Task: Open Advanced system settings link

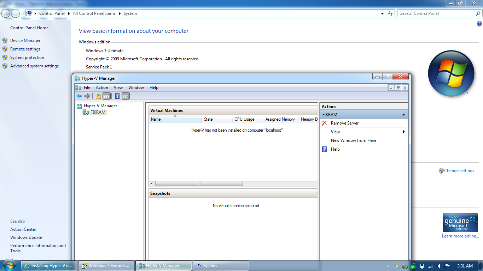Action: pos(35,66)
